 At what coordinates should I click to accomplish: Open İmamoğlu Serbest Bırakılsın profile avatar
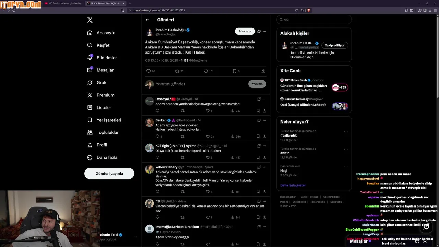[150, 229]
